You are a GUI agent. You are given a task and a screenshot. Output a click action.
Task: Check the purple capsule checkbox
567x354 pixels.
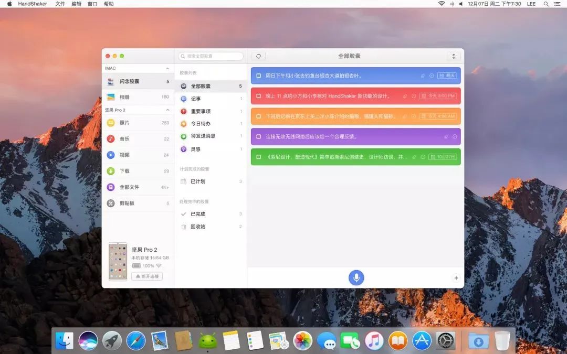click(258, 136)
